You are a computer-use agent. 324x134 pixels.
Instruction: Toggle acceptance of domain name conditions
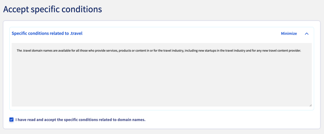point(11,119)
